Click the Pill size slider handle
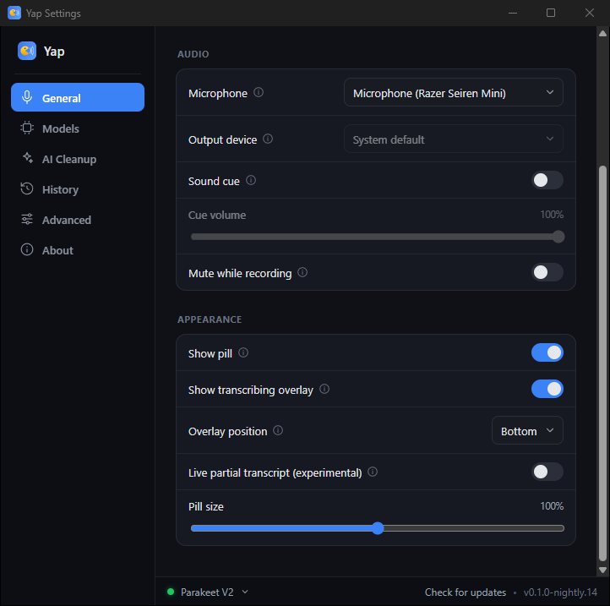610x606 pixels. click(x=378, y=528)
